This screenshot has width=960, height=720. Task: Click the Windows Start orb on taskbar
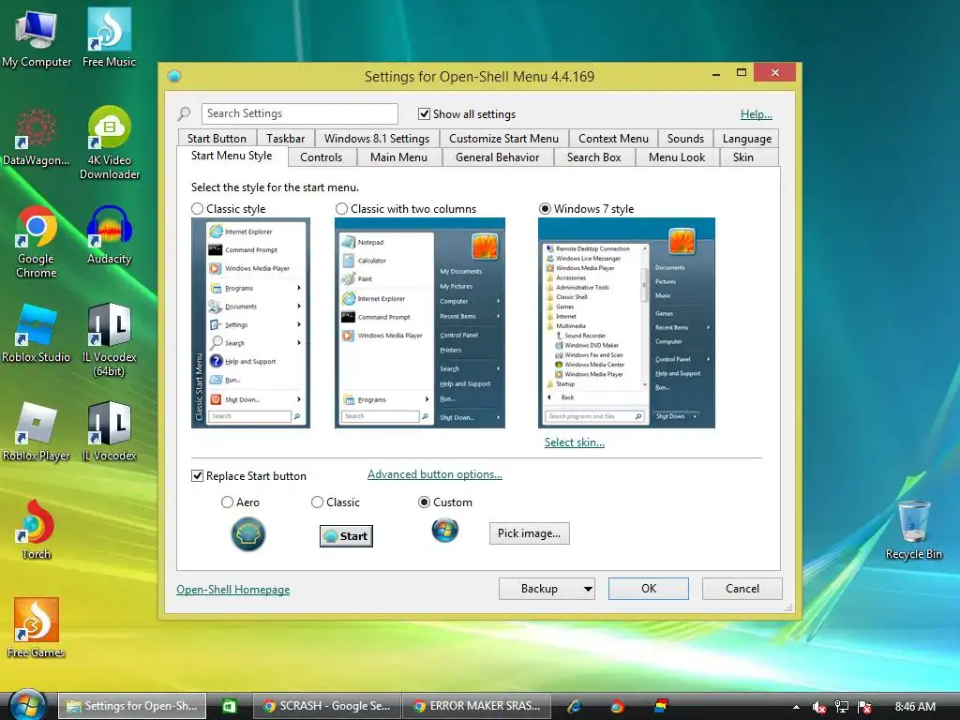pyautogui.click(x=26, y=705)
